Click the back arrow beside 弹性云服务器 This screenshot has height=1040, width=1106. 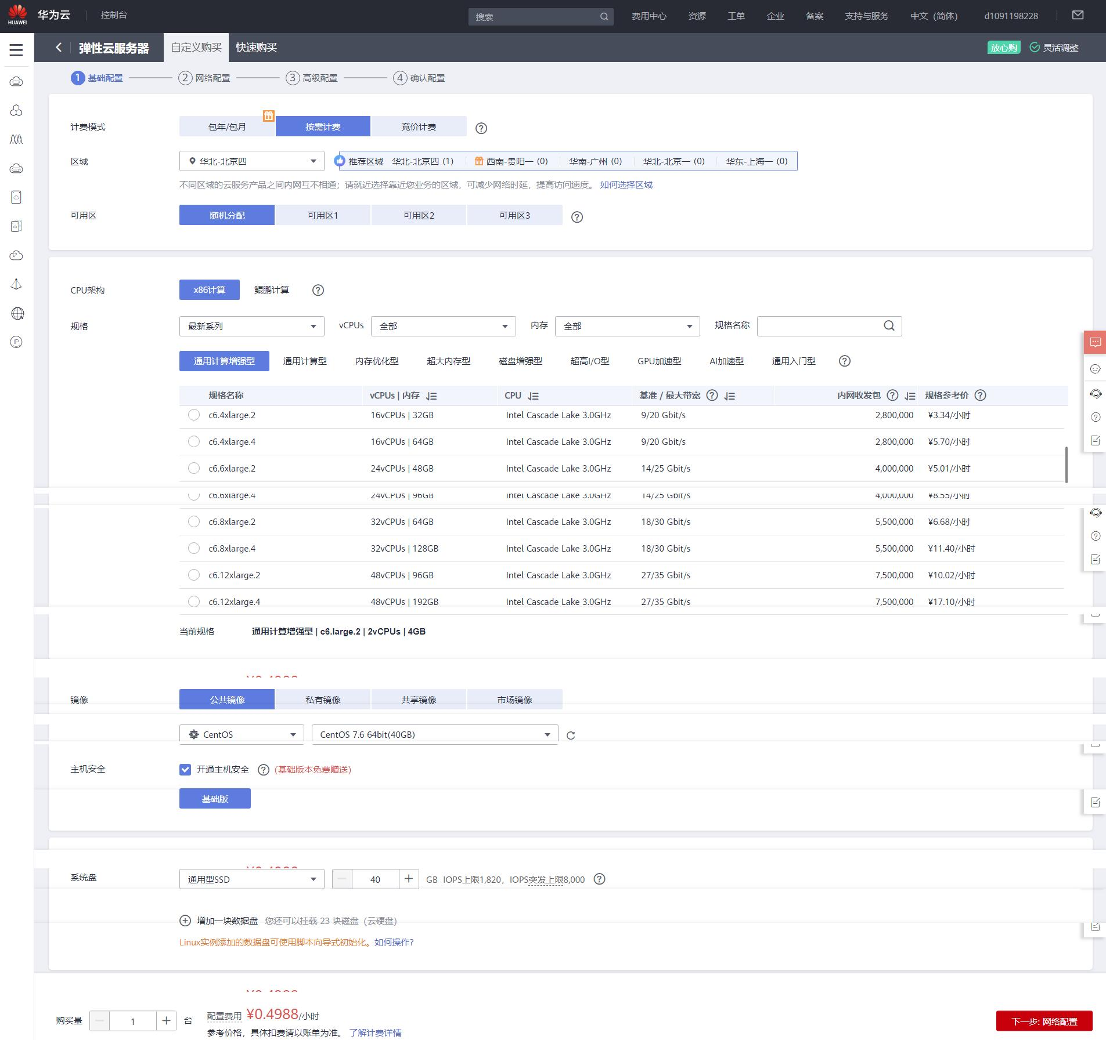(59, 48)
